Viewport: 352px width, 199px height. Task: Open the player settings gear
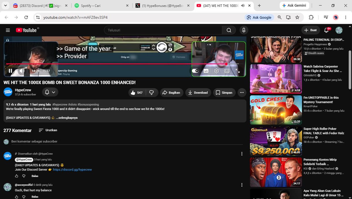[216, 71]
